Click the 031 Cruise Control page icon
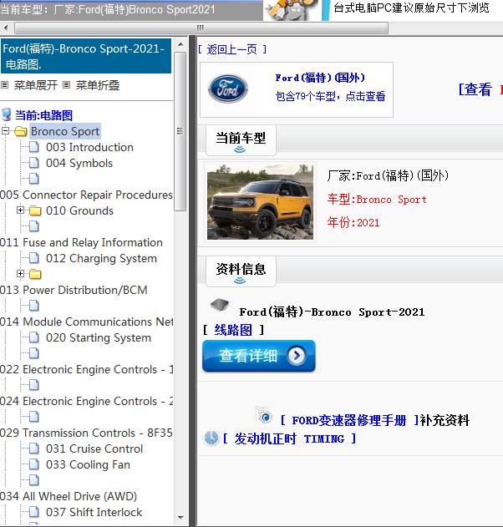The height and width of the screenshot is (527, 503). [34, 448]
